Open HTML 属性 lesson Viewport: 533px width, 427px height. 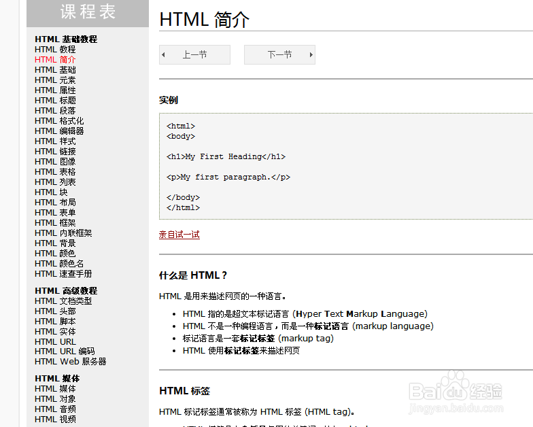(55, 90)
